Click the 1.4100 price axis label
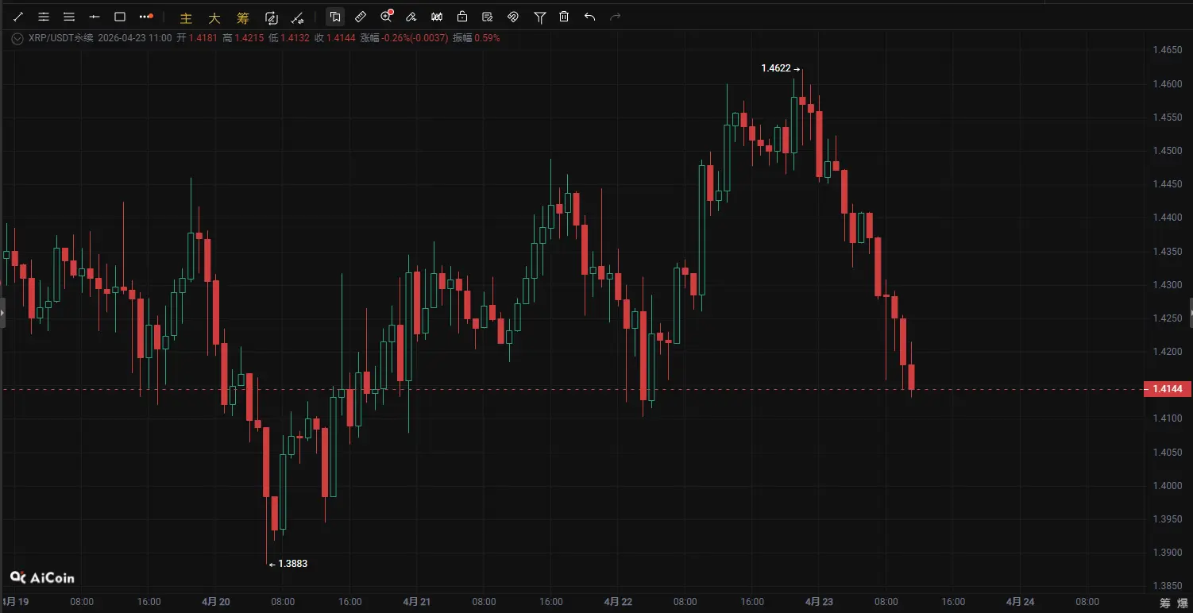 tap(1167, 418)
